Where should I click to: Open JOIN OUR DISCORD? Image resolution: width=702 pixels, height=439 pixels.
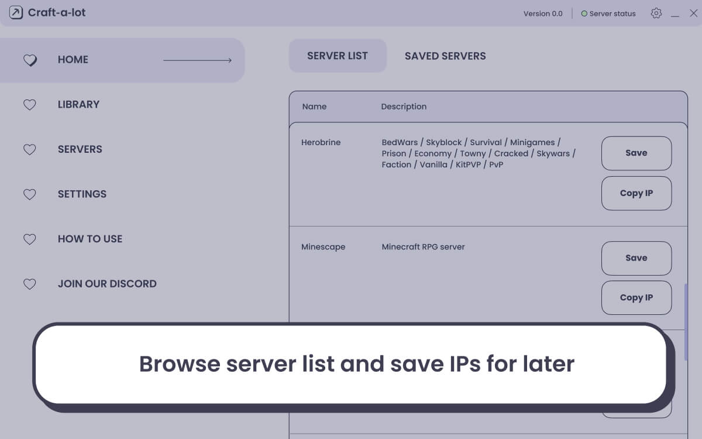[107, 284]
